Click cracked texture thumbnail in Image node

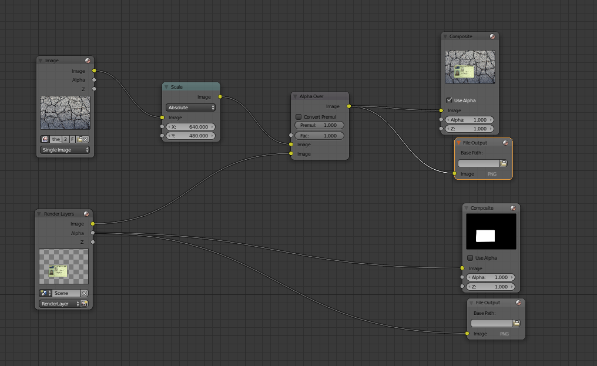coord(65,113)
